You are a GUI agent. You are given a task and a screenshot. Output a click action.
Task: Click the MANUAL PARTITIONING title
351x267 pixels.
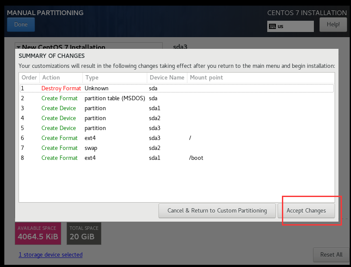[x=45, y=13]
